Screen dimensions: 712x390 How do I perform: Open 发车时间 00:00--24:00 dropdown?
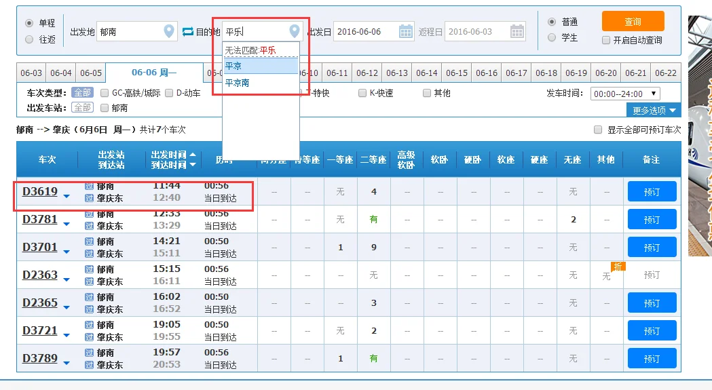pos(625,94)
